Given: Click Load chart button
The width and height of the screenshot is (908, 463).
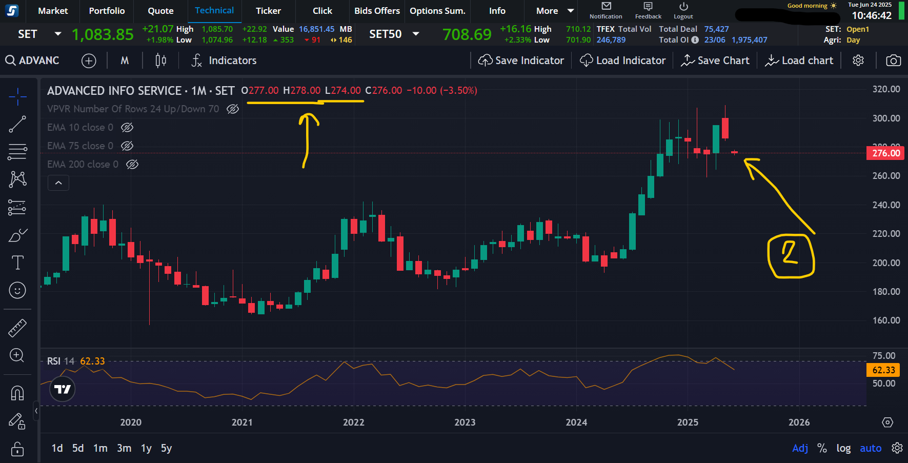Looking at the screenshot, I should tap(799, 61).
